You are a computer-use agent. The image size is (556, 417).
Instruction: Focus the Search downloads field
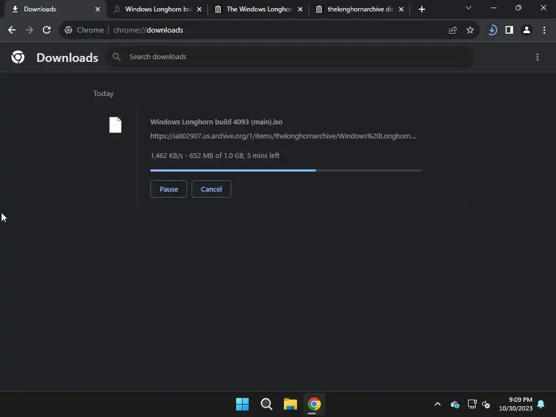point(289,56)
